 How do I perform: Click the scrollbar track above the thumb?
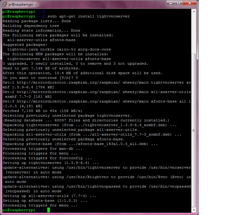(194, 32)
